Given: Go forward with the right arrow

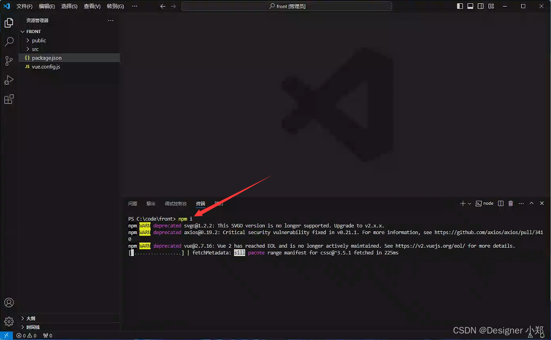Looking at the screenshot, I should (x=173, y=7).
